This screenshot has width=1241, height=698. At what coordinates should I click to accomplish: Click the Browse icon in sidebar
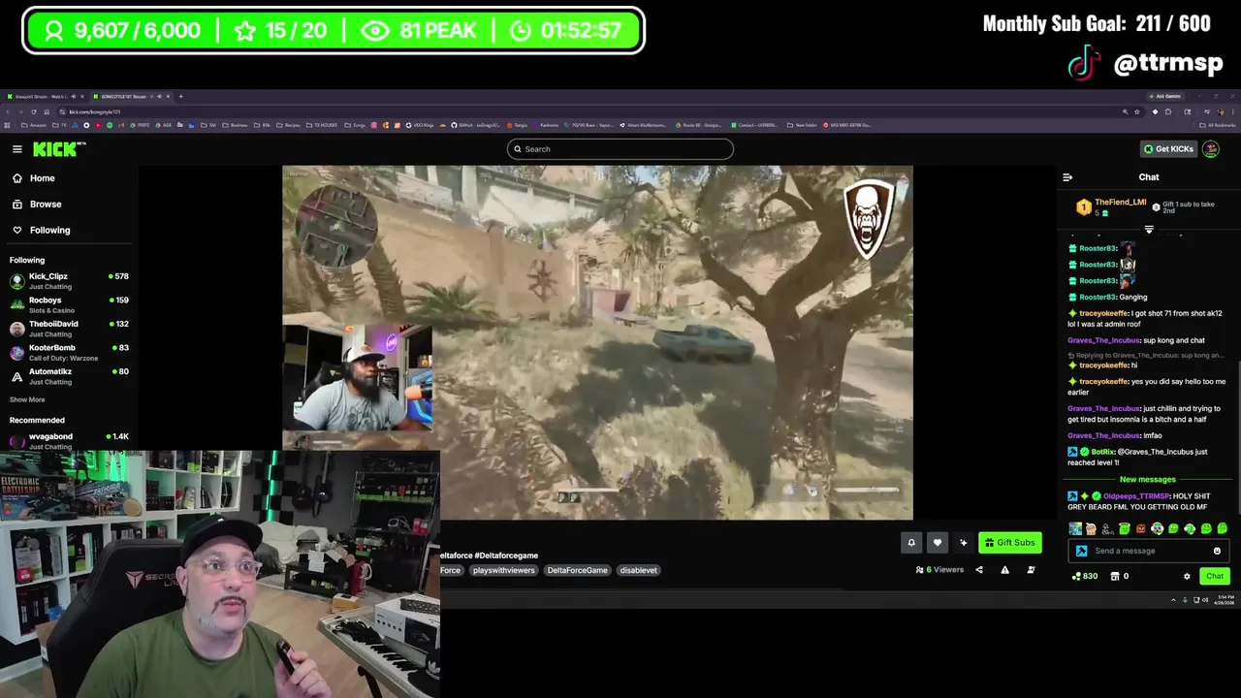(x=17, y=205)
